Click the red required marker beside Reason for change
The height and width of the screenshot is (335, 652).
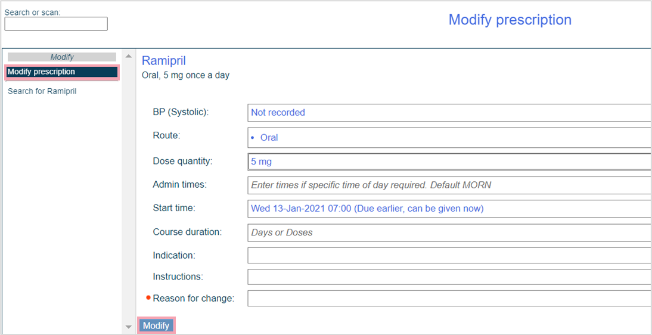[148, 297]
